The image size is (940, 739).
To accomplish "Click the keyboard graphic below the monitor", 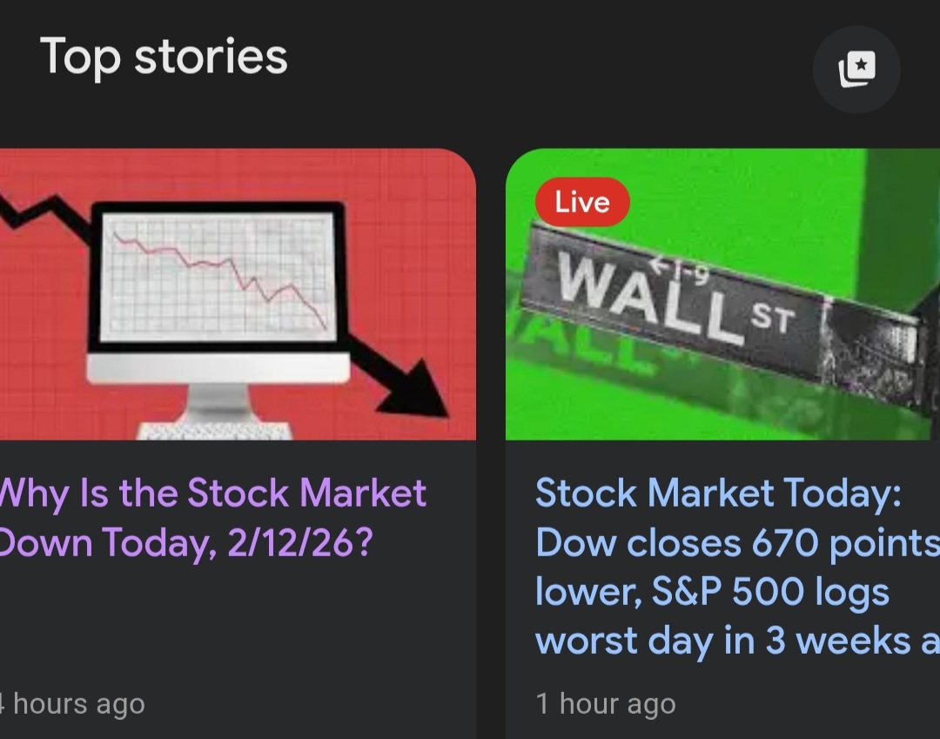I will [x=214, y=430].
